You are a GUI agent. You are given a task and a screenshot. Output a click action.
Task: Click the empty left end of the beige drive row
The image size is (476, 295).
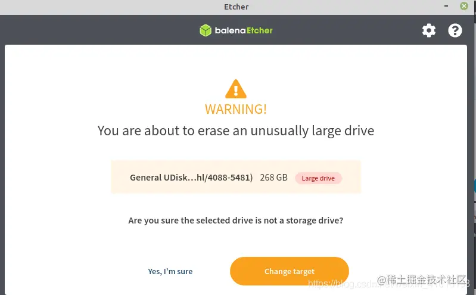point(120,177)
